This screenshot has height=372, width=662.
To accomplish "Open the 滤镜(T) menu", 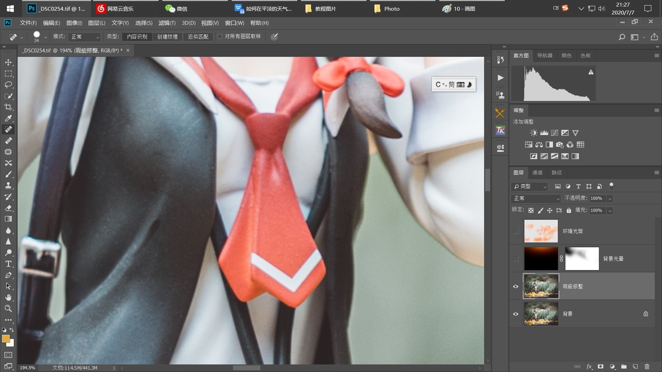I will pyautogui.click(x=167, y=23).
